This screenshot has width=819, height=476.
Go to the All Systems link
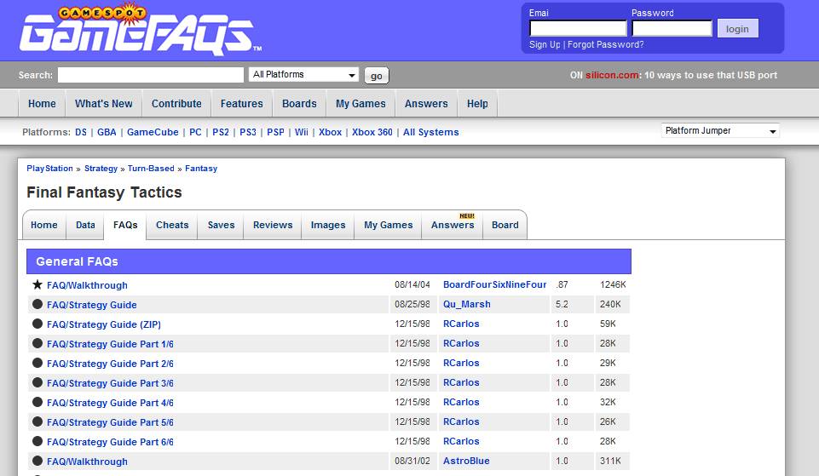431,132
